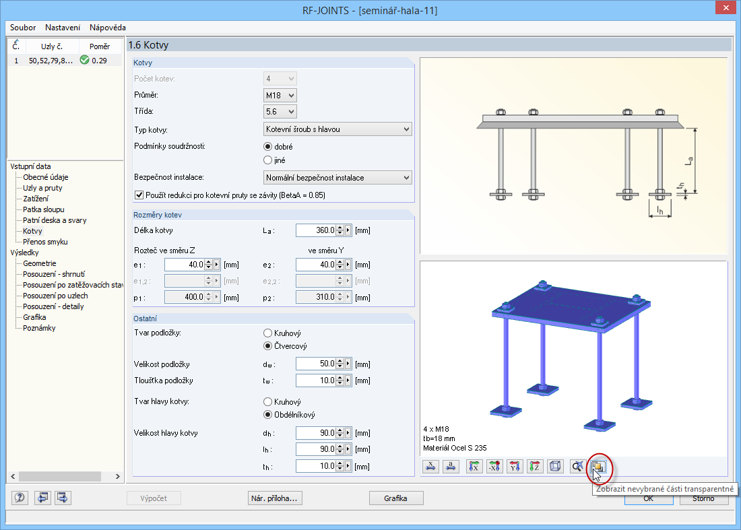Click the Nár. příloha button
Viewport: 741px width, 530px height.
click(x=275, y=498)
